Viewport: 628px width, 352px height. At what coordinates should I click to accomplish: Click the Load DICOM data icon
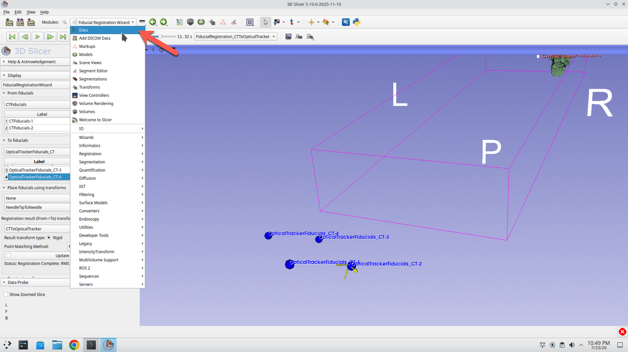[20, 22]
